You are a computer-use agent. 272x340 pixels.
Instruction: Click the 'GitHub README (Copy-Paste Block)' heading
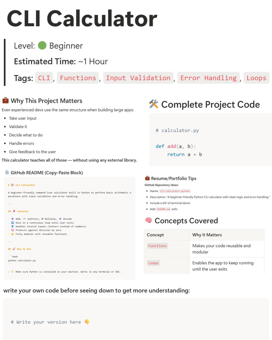[47, 173]
